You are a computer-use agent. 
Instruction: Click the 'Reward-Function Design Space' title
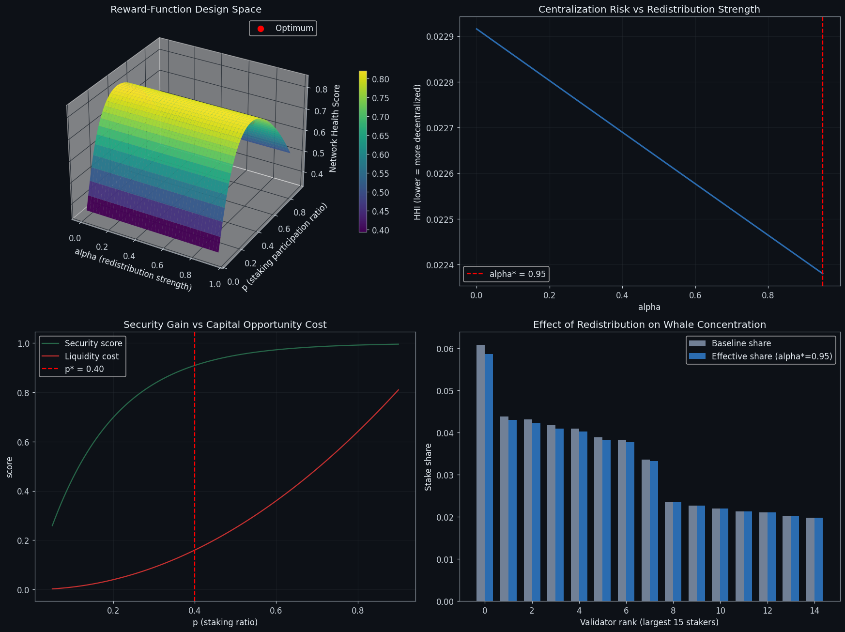click(x=186, y=9)
